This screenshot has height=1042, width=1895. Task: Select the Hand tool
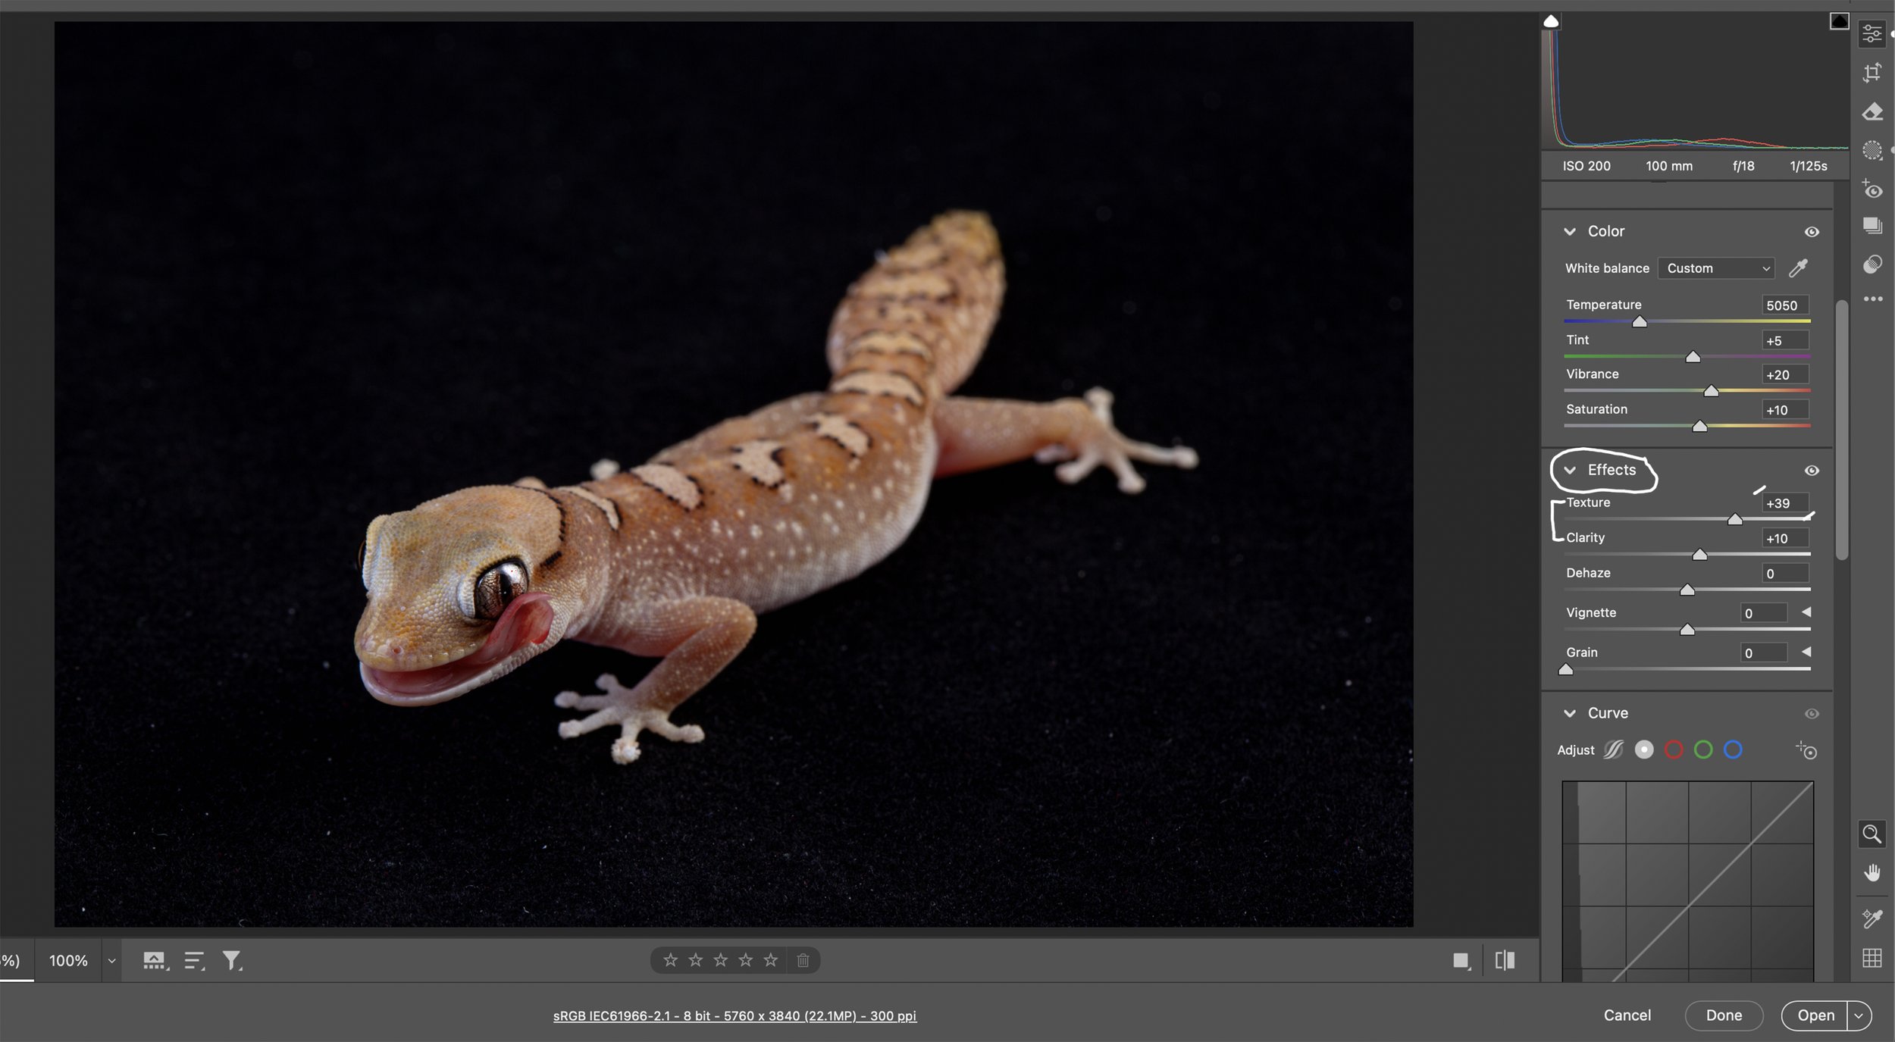(x=1872, y=871)
